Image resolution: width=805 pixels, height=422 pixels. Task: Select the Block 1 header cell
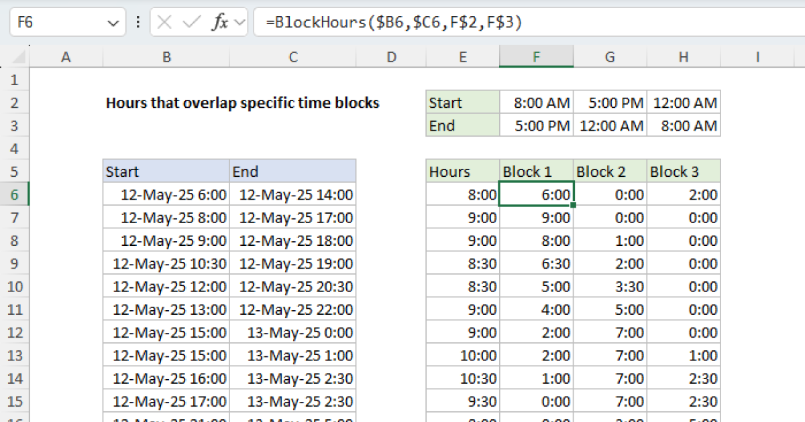coord(536,171)
